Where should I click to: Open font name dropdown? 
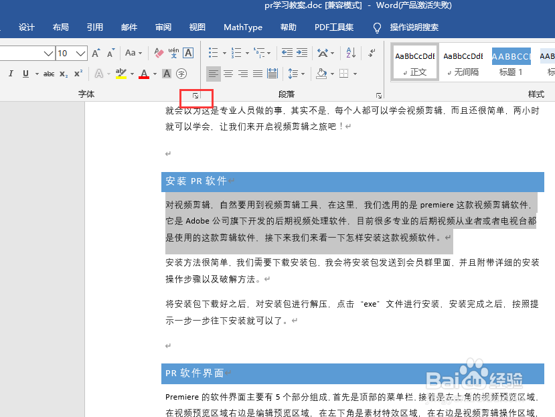tap(48, 54)
